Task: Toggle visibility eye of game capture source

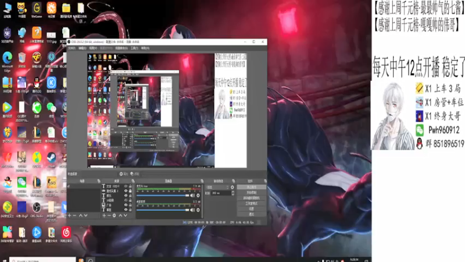Action: click(x=126, y=191)
